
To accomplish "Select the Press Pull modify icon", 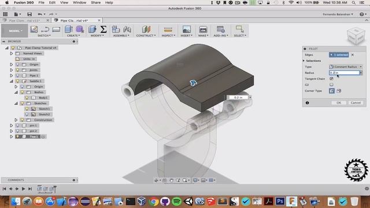I will coord(92,29).
